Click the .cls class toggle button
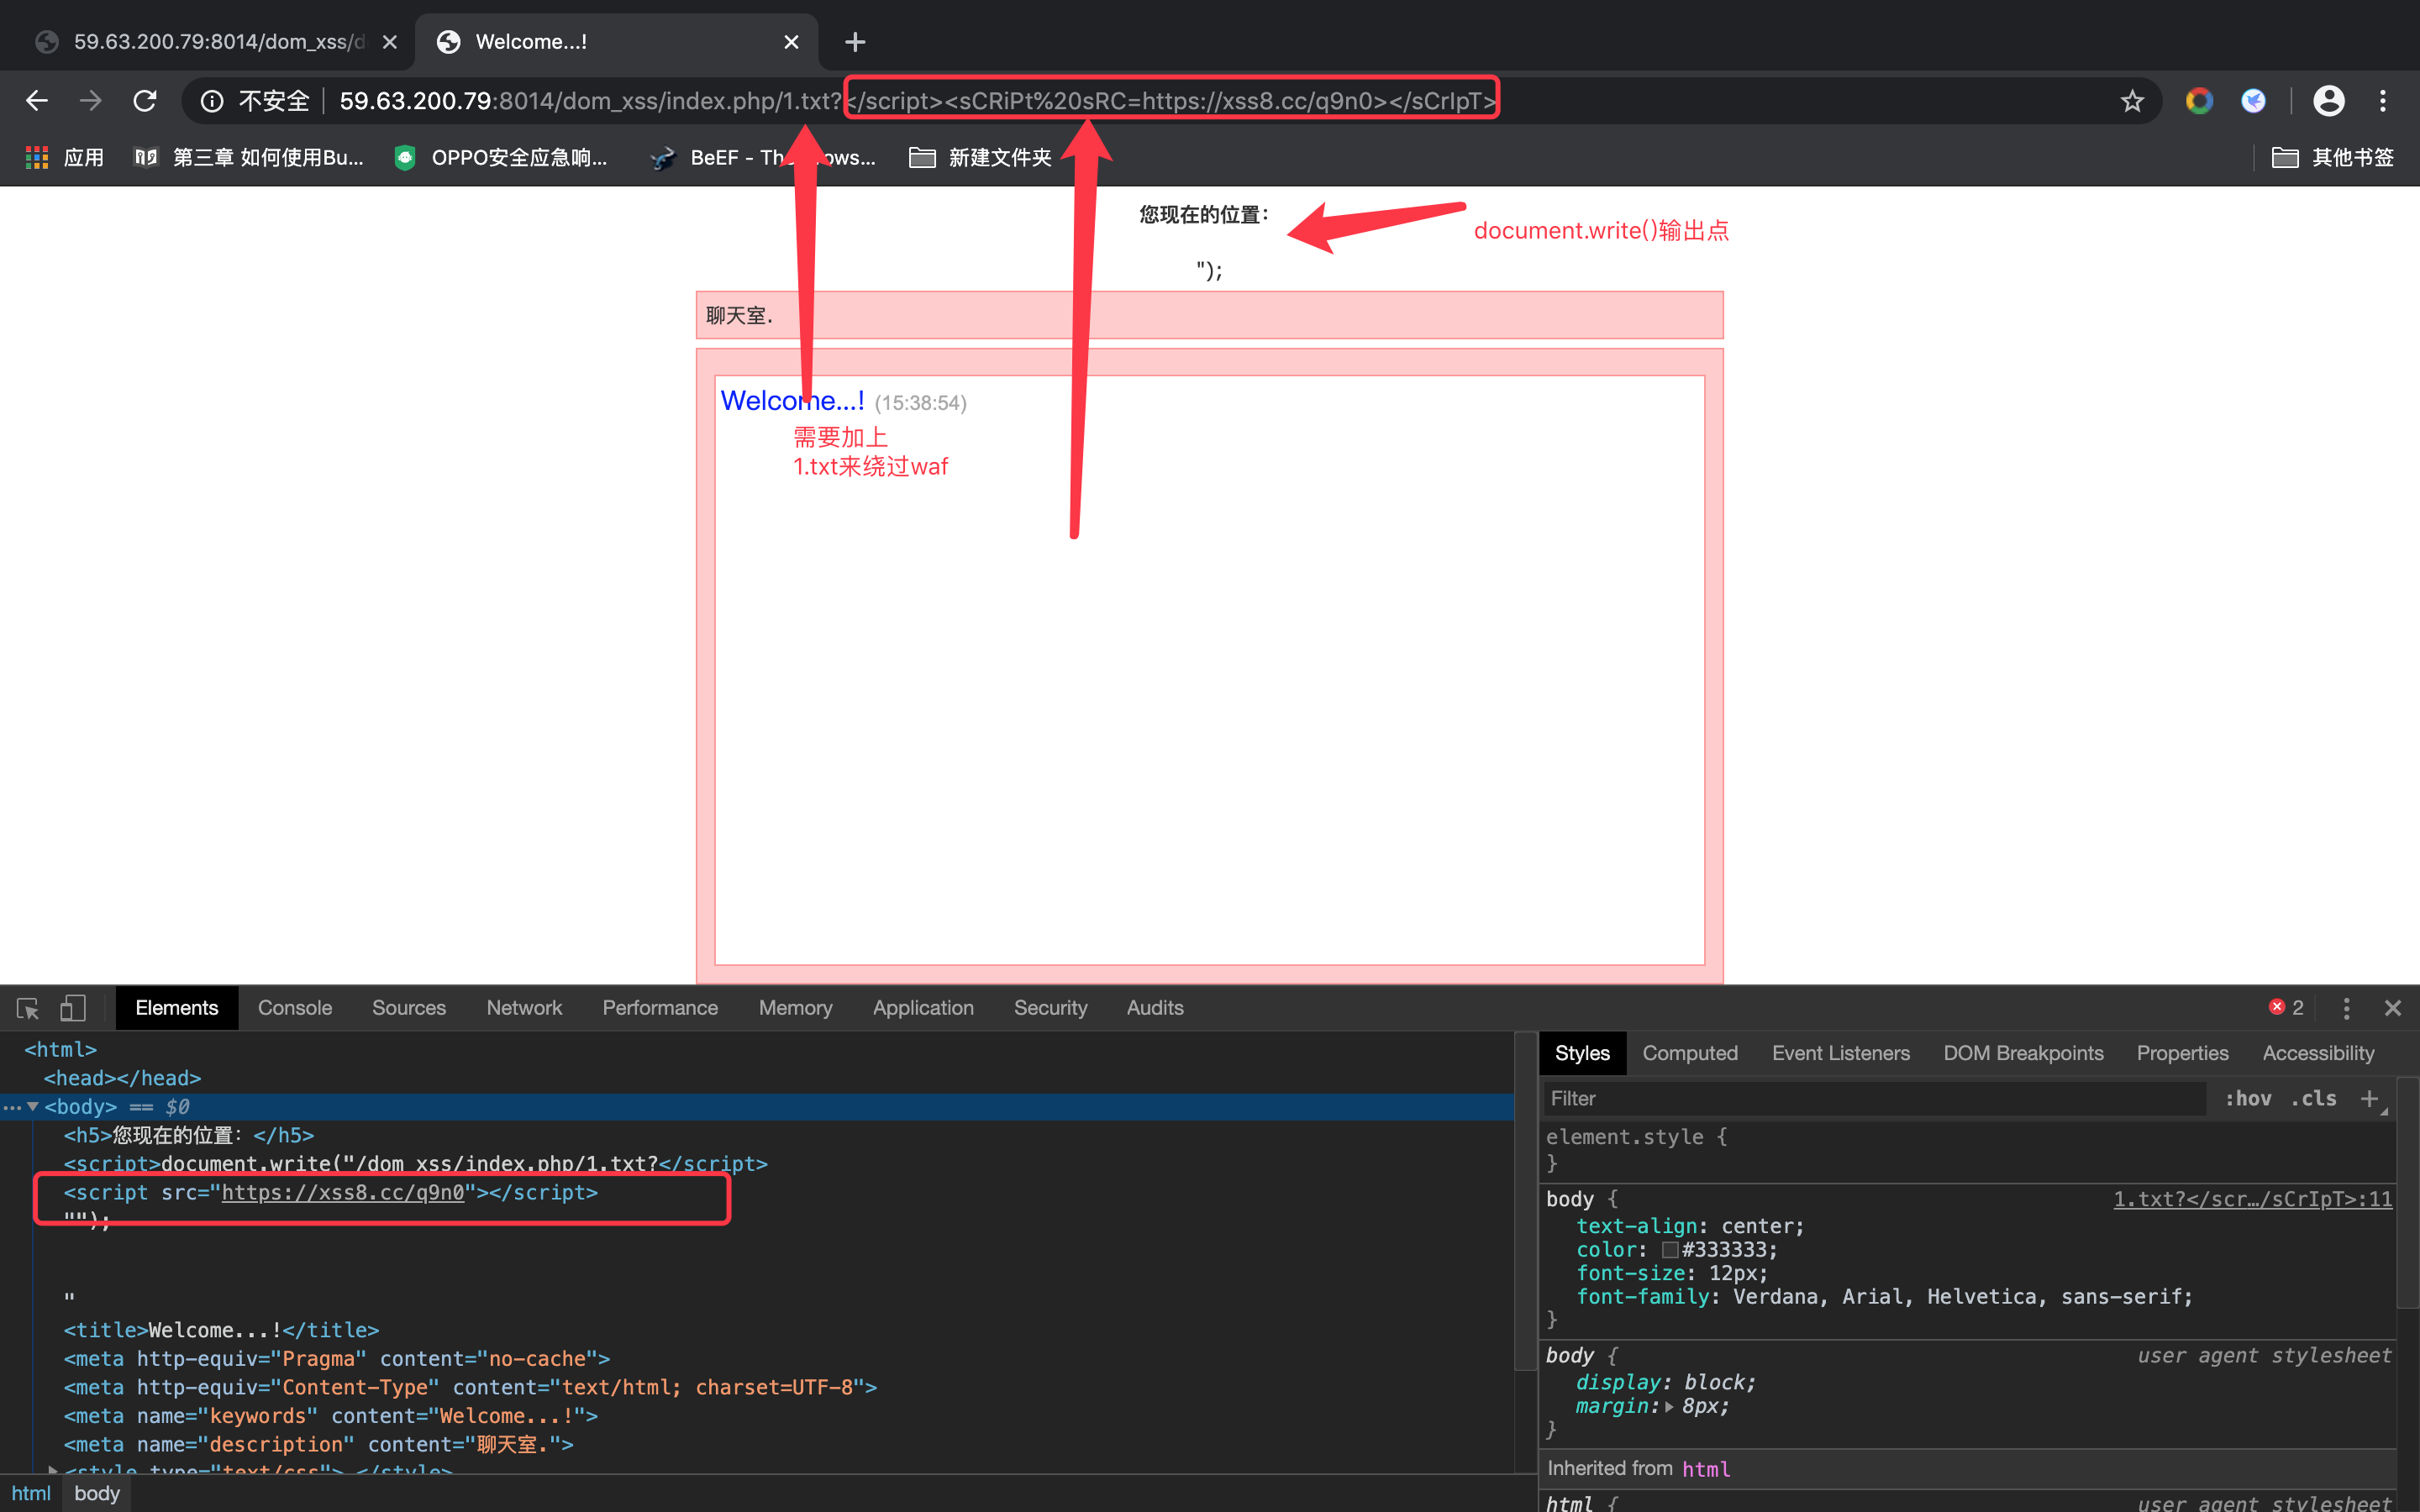The image size is (2420, 1512). [x=2313, y=1098]
